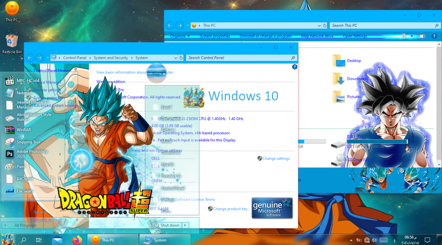This screenshot has height=245, width=442.
Task: Click the Change settings link
Action: coord(276,158)
